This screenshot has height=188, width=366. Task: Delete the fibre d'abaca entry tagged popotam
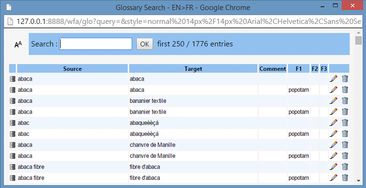pos(345,177)
